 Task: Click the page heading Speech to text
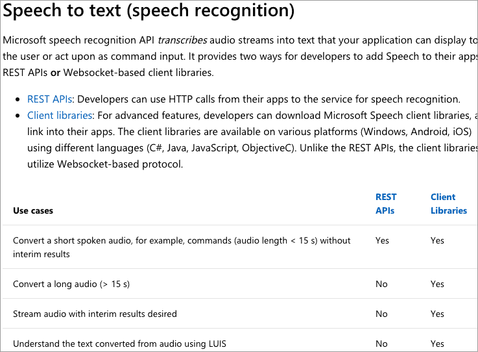pyautogui.click(x=149, y=10)
